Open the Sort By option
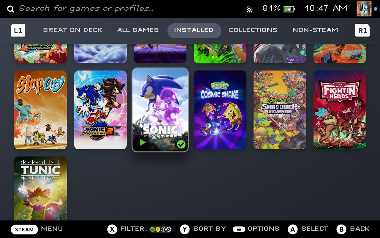 210,229
